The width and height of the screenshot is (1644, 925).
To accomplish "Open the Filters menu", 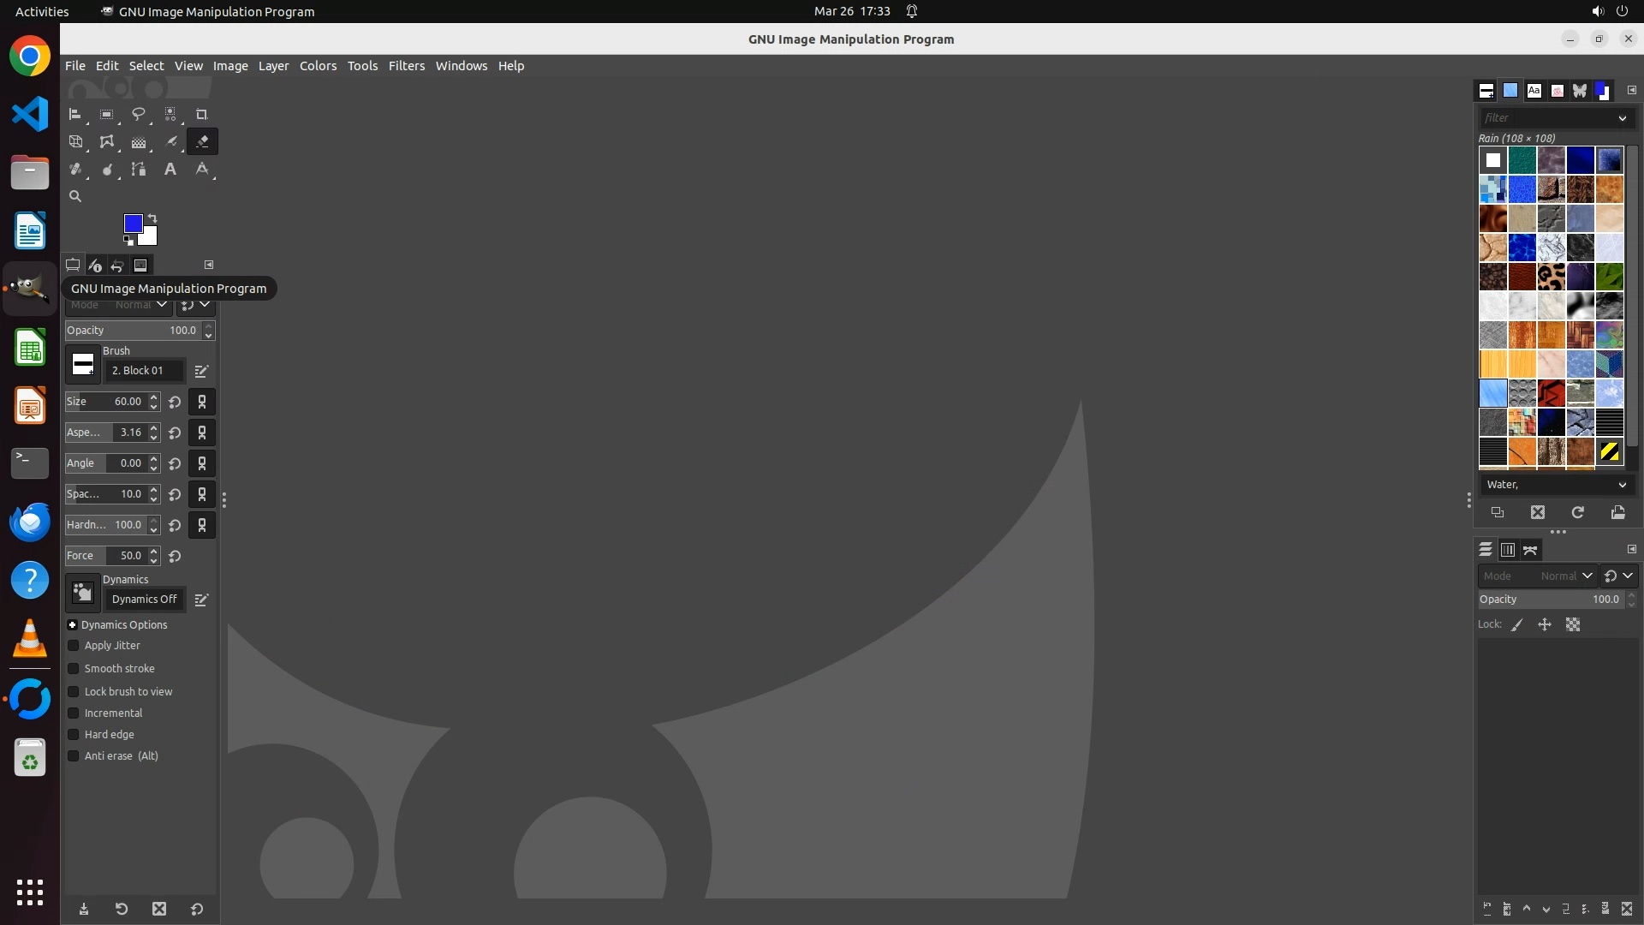I will 406,66.
